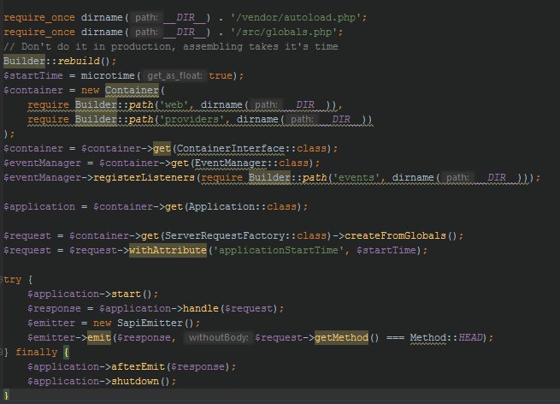Click the try keyword

13,280
